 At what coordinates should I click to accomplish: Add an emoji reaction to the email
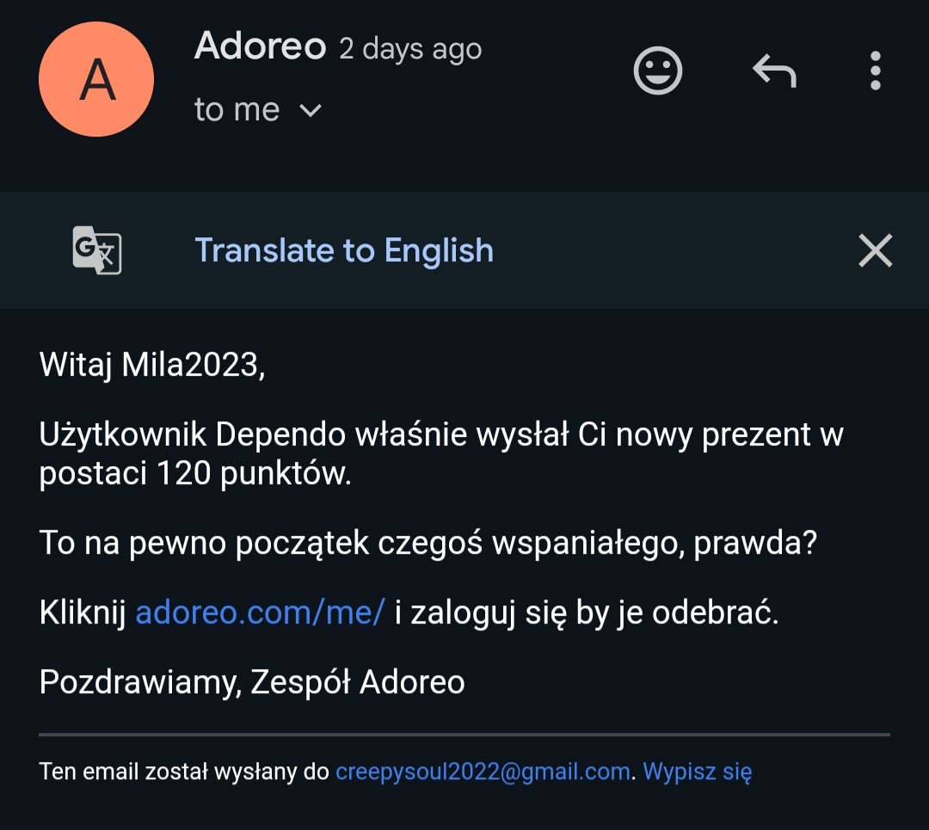point(658,71)
